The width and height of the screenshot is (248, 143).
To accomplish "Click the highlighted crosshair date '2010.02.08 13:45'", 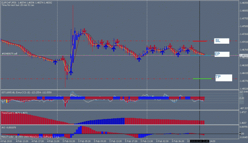I will [199, 141].
